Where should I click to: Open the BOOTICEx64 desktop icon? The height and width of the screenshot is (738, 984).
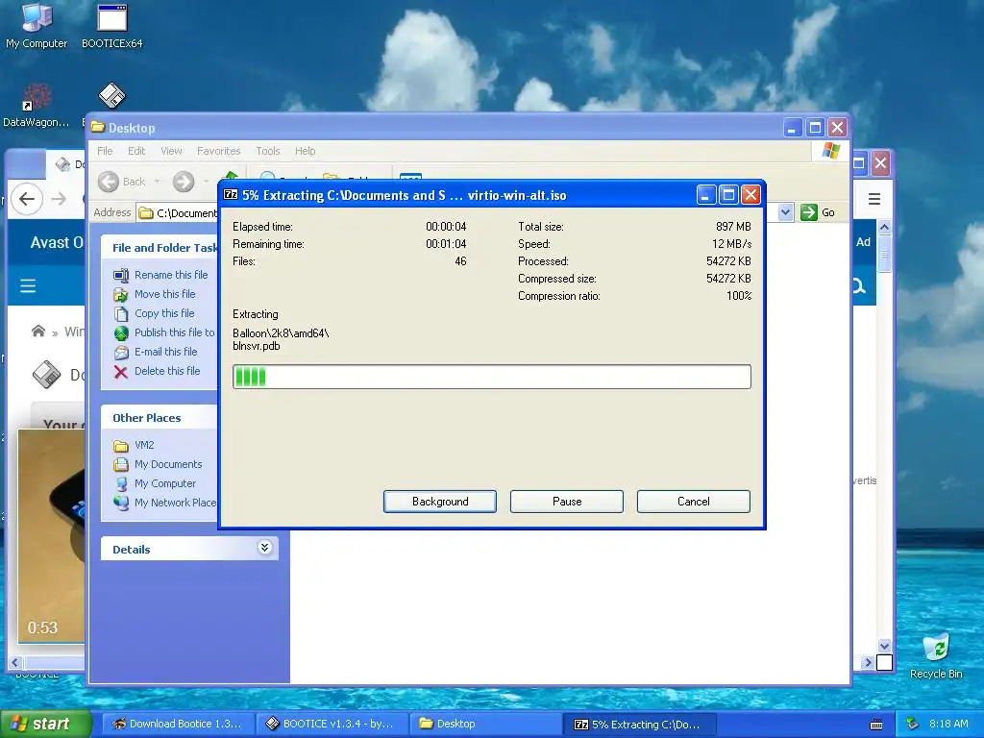(x=112, y=25)
